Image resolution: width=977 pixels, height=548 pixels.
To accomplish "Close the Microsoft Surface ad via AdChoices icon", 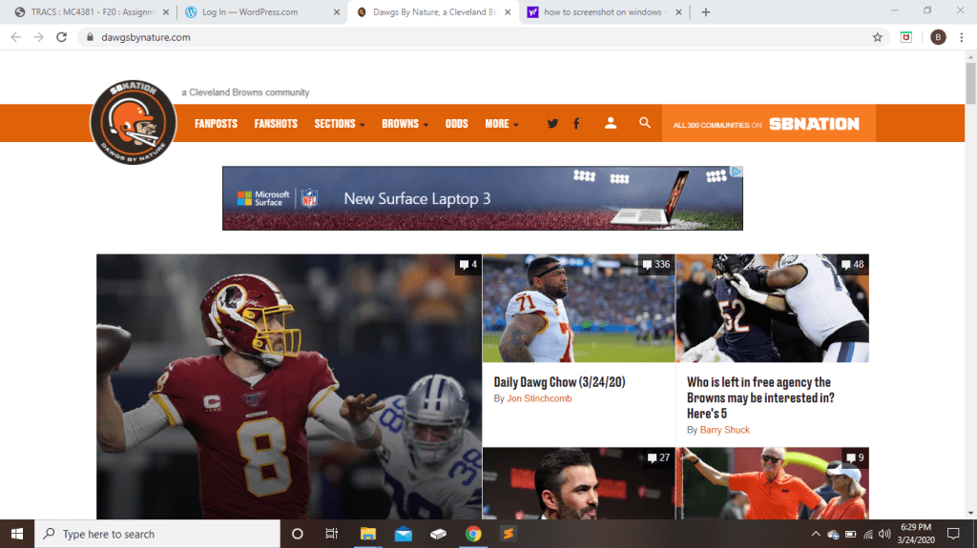I will pyautogui.click(x=737, y=173).
